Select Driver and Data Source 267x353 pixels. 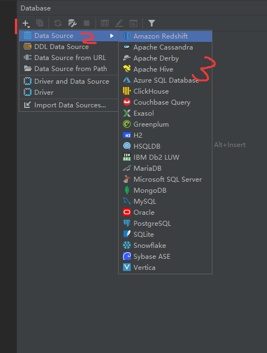[x=68, y=82]
